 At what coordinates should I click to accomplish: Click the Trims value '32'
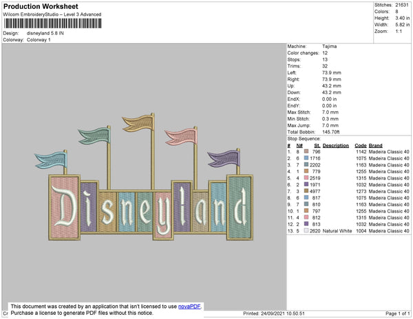pos(325,66)
